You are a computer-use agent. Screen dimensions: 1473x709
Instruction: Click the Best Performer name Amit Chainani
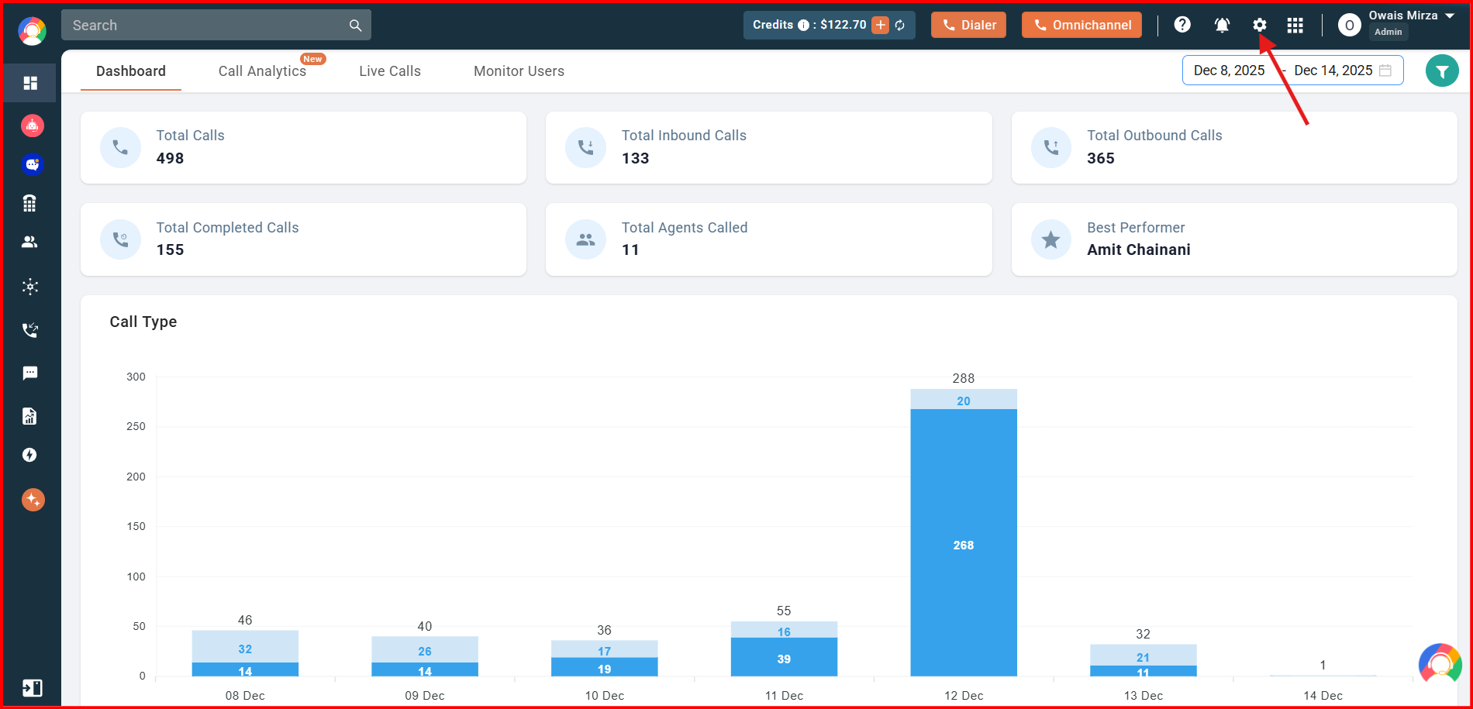(x=1138, y=250)
